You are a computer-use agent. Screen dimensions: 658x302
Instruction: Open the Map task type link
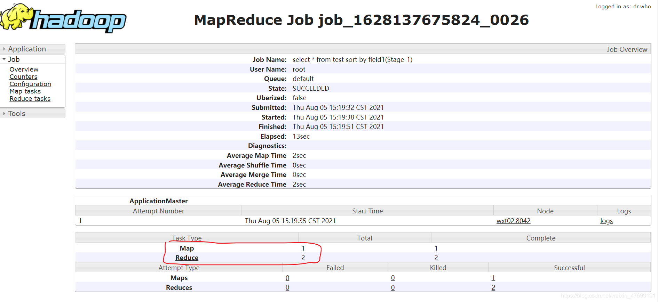pyautogui.click(x=187, y=248)
